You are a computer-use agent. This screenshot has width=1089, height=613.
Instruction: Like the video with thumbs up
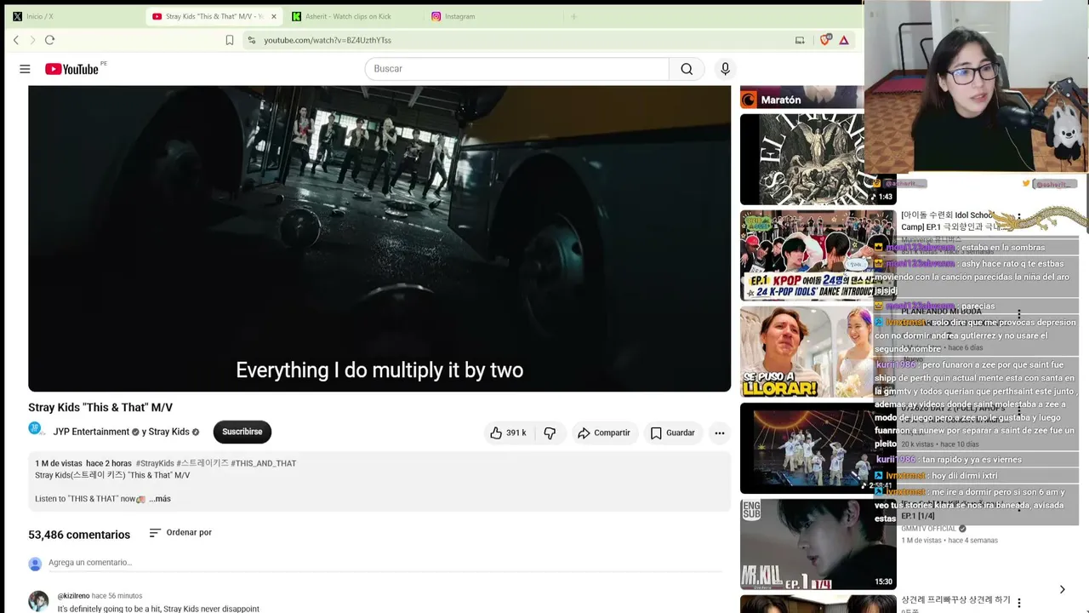pyautogui.click(x=507, y=433)
